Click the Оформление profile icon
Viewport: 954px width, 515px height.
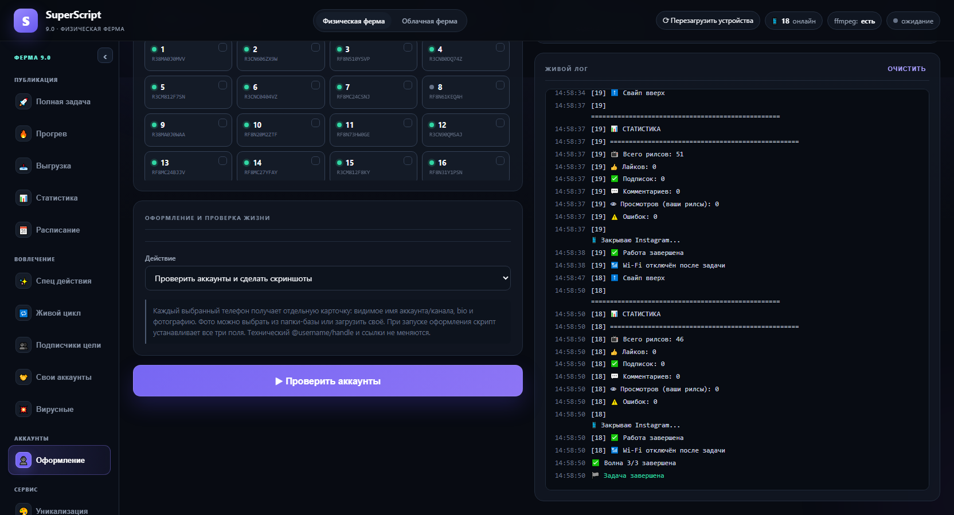[24, 460]
